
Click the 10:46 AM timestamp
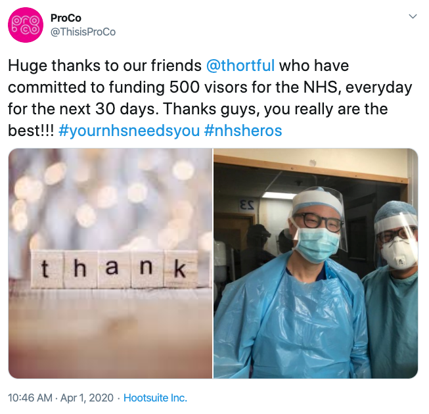(x=28, y=398)
